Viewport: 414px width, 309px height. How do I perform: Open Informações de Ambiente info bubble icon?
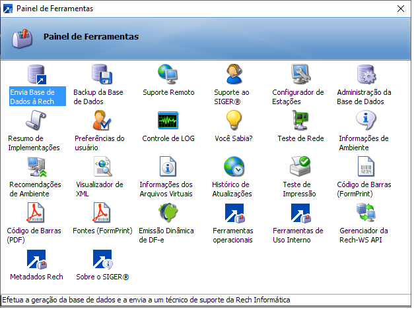(366, 121)
